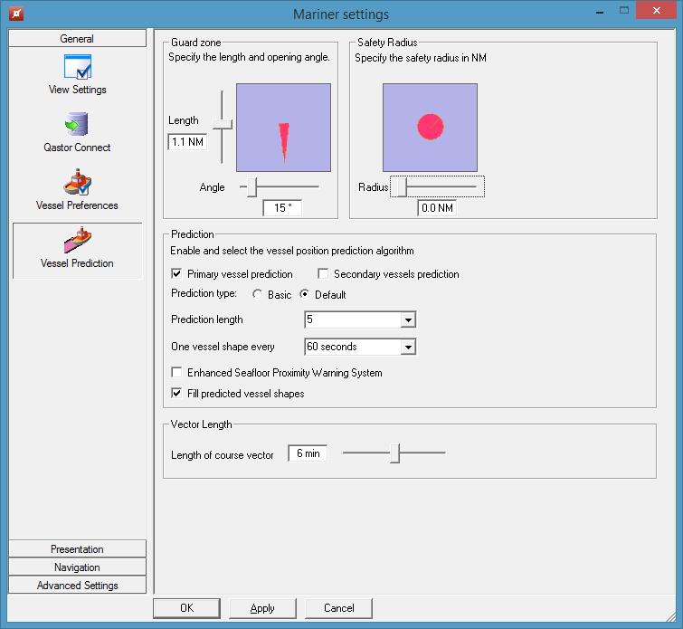Expand the General section tab
Screen dimensions: 683x629
pos(77,38)
